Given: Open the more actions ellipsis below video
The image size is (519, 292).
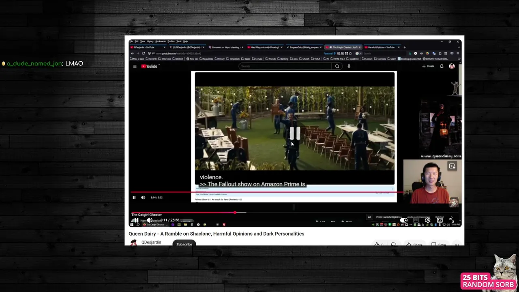Looking at the screenshot, I should point(457,245).
